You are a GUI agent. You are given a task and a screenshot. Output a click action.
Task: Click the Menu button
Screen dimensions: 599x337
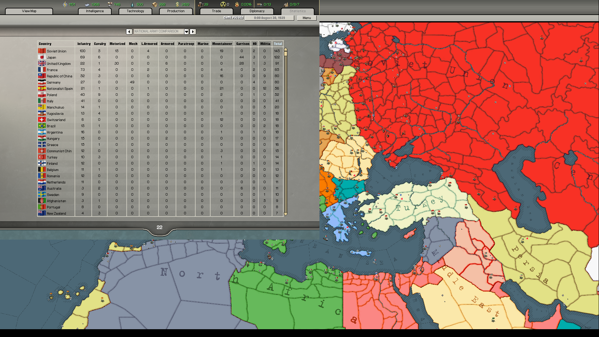pyautogui.click(x=306, y=18)
